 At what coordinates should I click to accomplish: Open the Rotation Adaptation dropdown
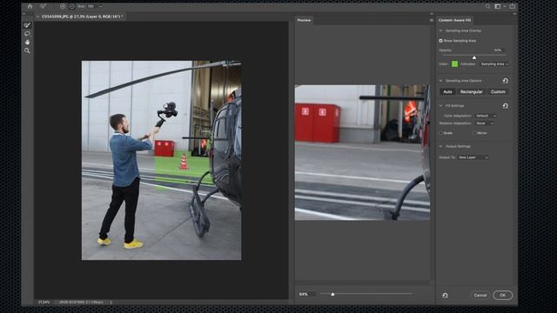(485, 123)
